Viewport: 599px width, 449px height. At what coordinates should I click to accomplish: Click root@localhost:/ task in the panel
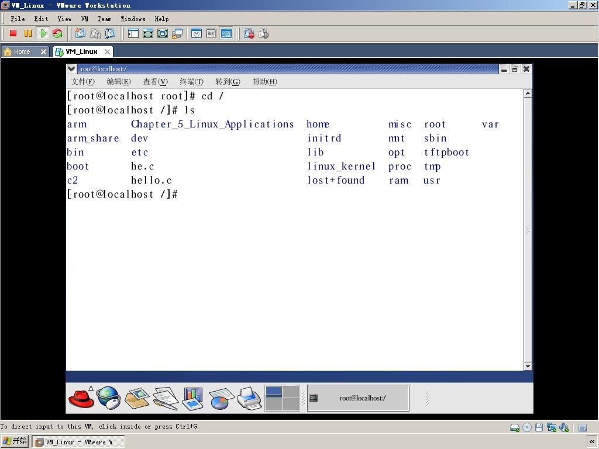tap(358, 398)
